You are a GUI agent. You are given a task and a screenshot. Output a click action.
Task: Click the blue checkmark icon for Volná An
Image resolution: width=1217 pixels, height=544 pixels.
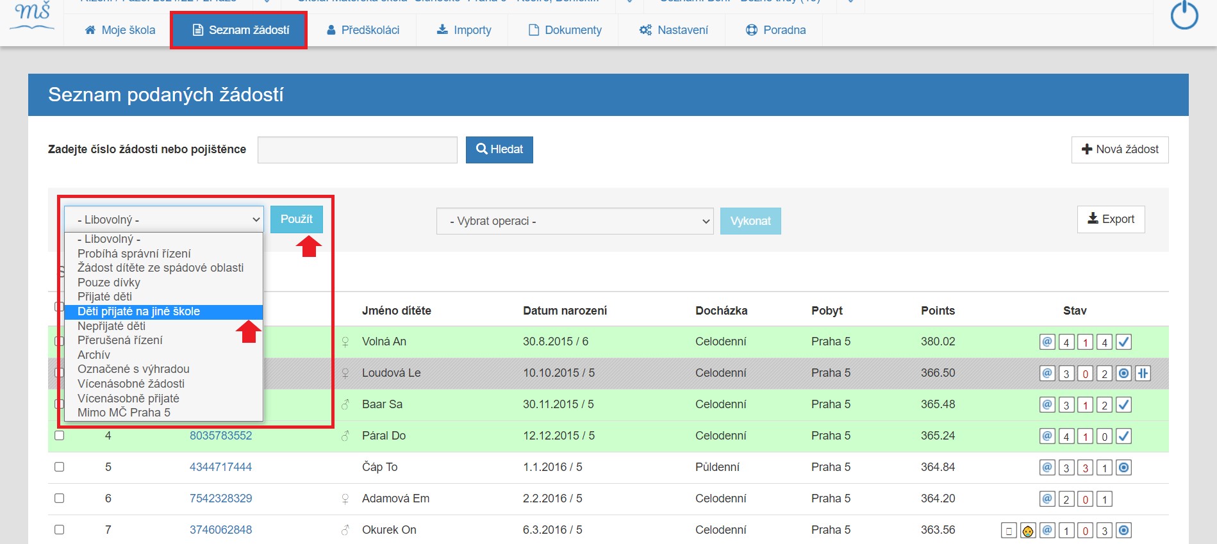click(1123, 342)
